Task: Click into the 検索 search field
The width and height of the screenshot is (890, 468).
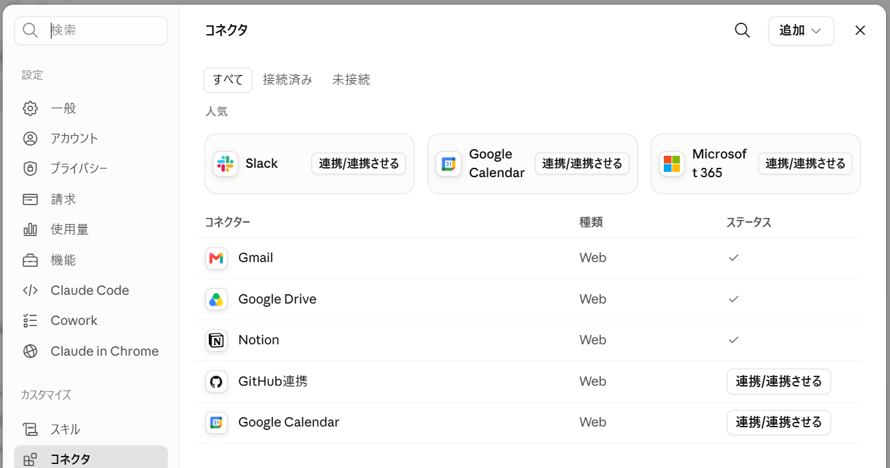Action: [x=91, y=31]
